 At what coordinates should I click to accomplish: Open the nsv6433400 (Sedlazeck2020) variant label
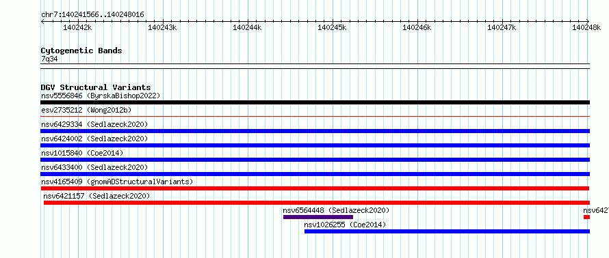pos(94,167)
